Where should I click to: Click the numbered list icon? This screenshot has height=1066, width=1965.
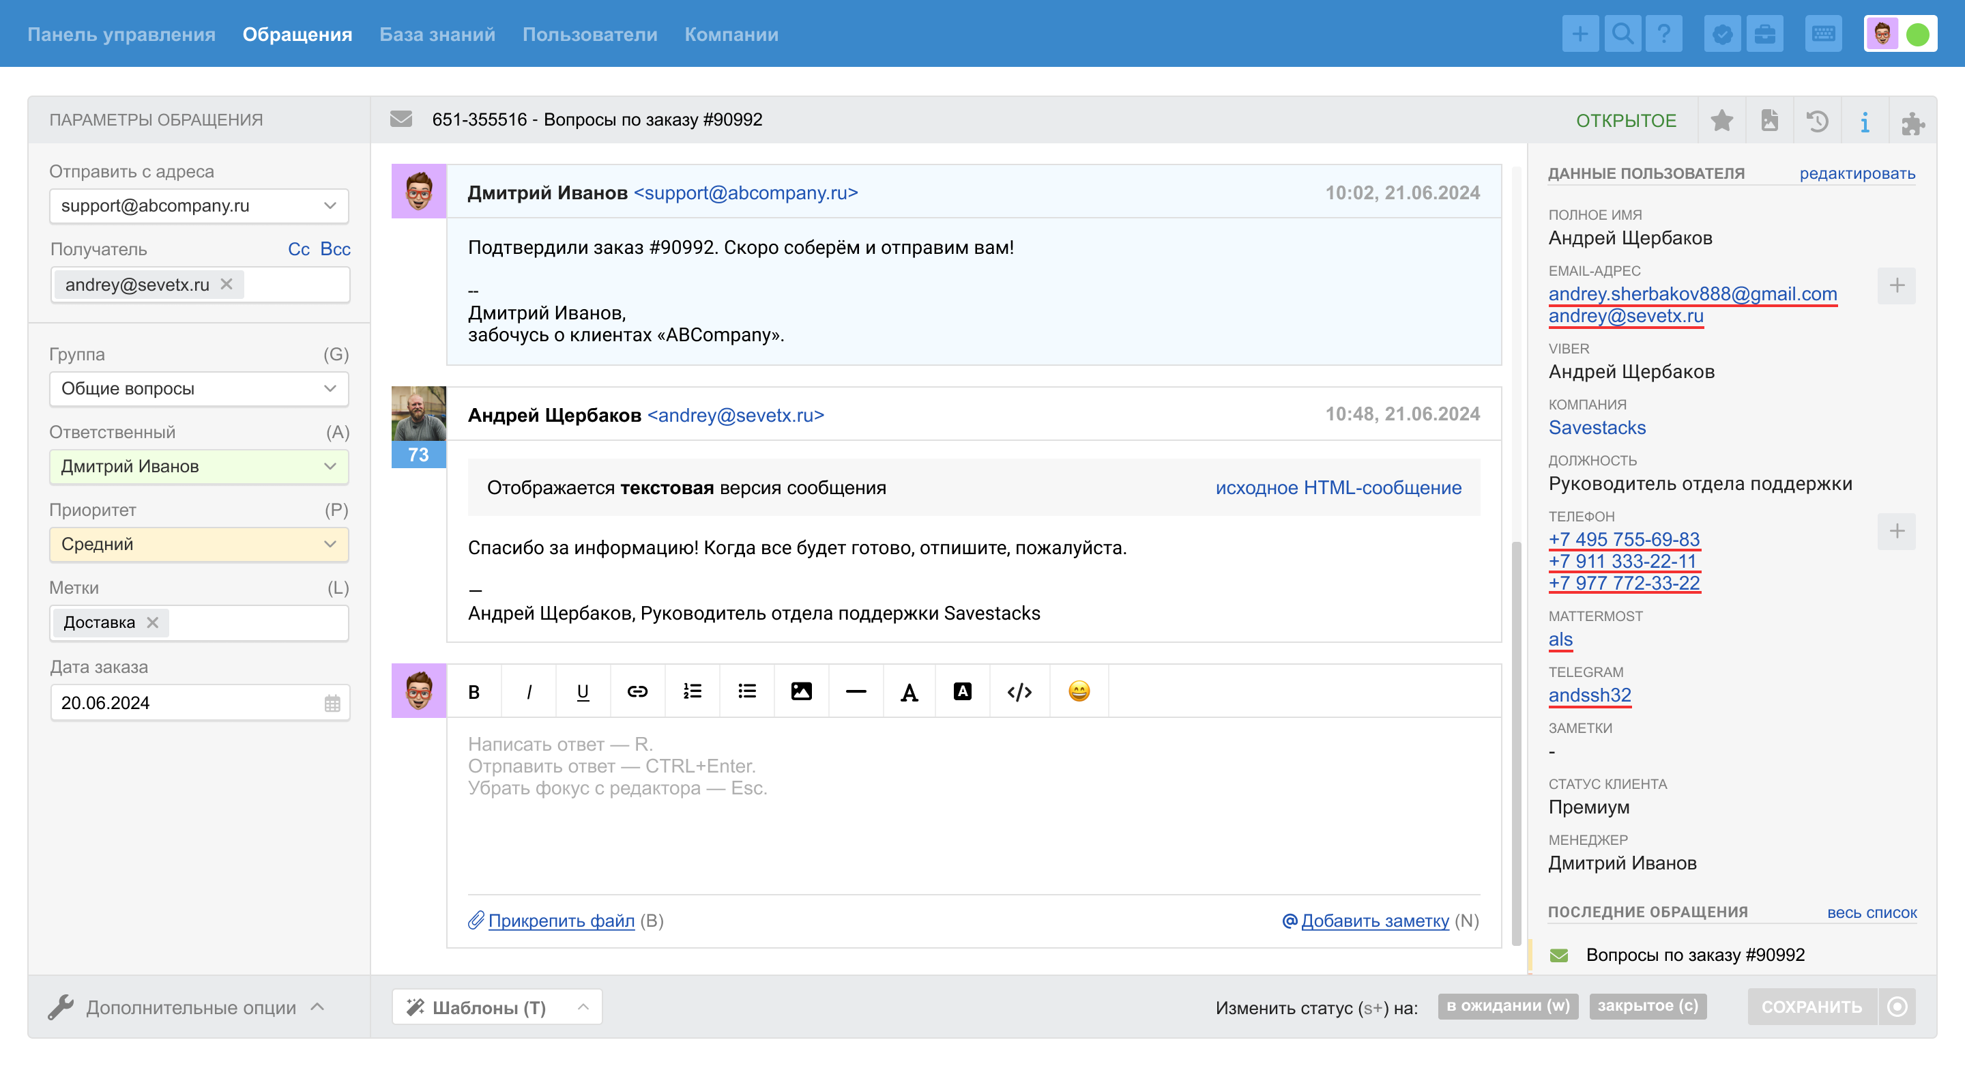tap(692, 691)
